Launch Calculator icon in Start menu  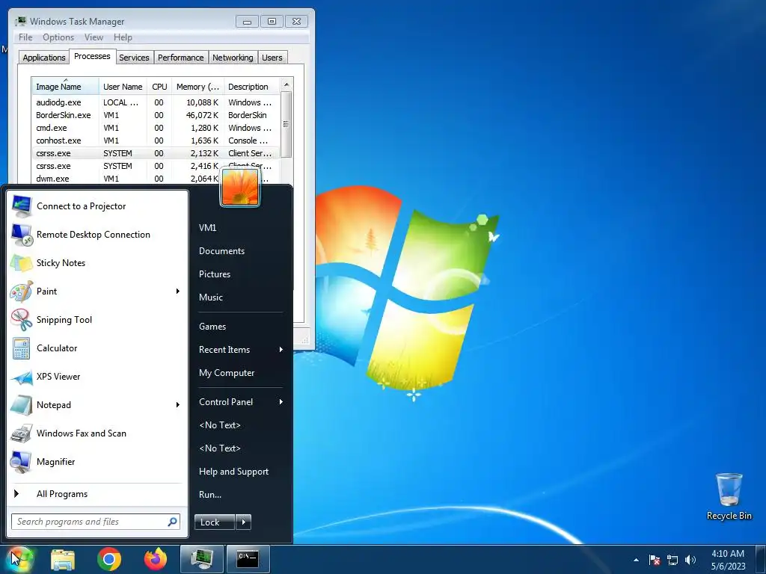(x=22, y=348)
